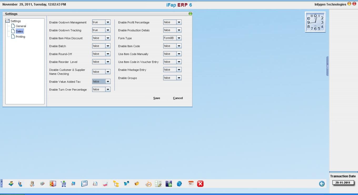Click yellow circle button beside Infygen Technologies
The width and height of the screenshot is (358, 195).
point(349,4)
